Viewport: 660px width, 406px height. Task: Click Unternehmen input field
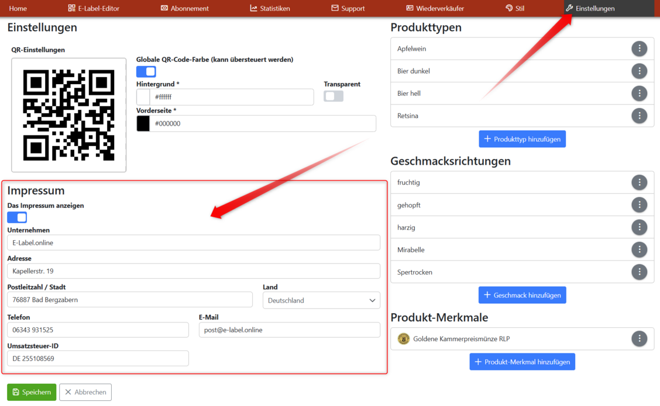click(194, 243)
